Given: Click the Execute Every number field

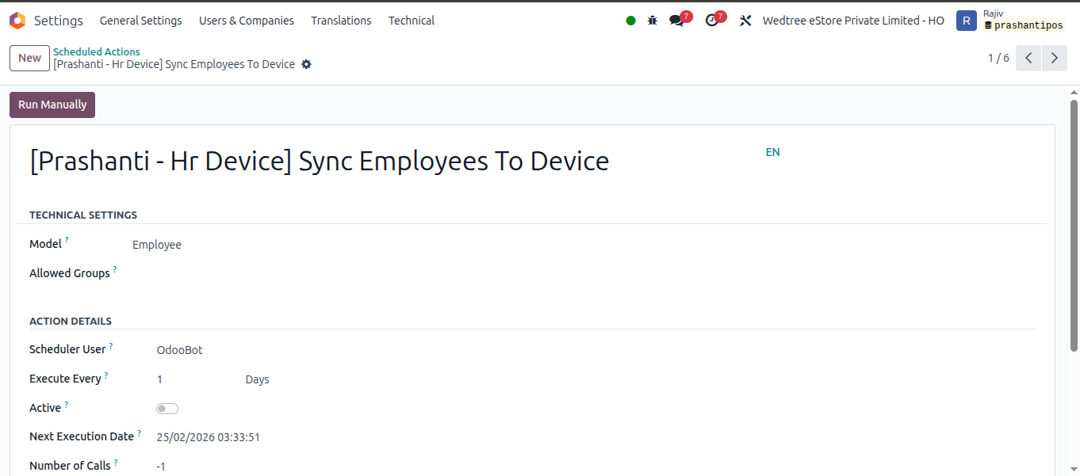Looking at the screenshot, I should (x=159, y=379).
